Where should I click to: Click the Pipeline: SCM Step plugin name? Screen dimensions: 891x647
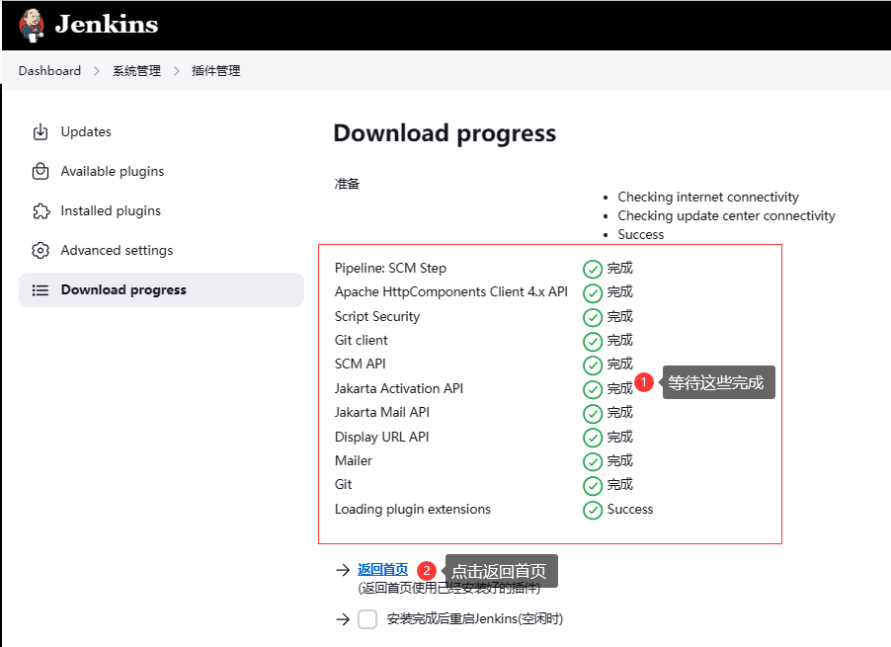tap(390, 268)
